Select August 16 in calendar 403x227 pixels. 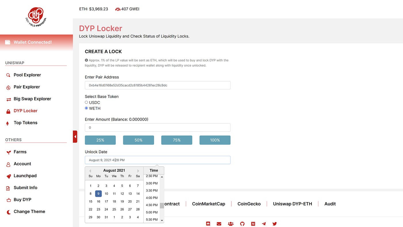98,201
